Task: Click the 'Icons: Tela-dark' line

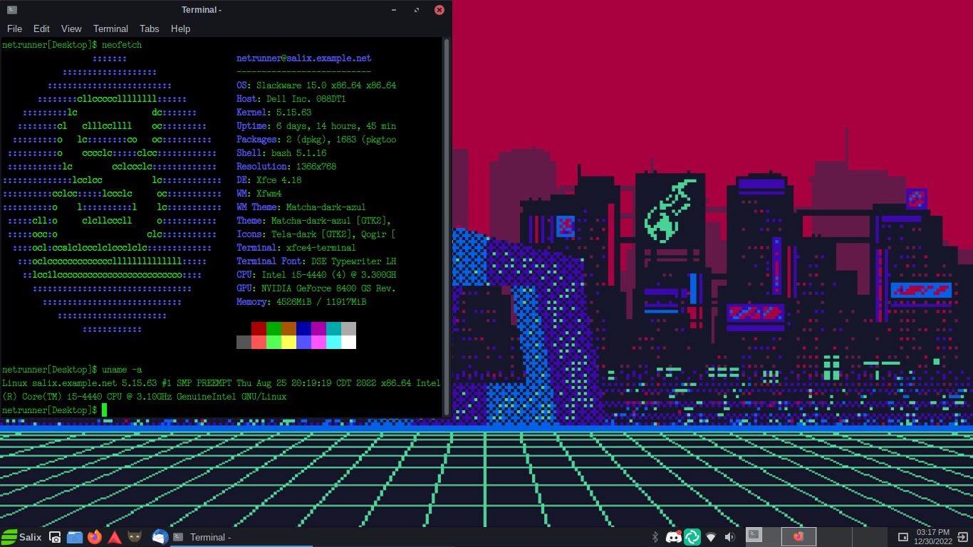Action: (316, 234)
